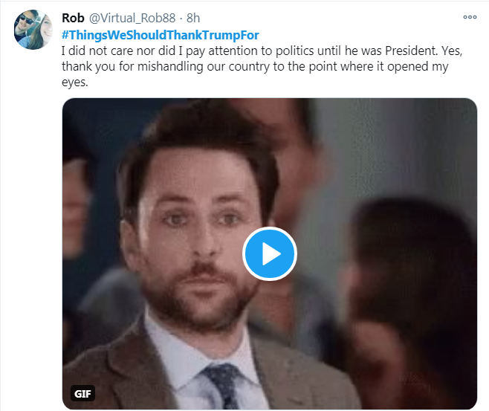Click the blank area below the avatar

click(x=32, y=223)
